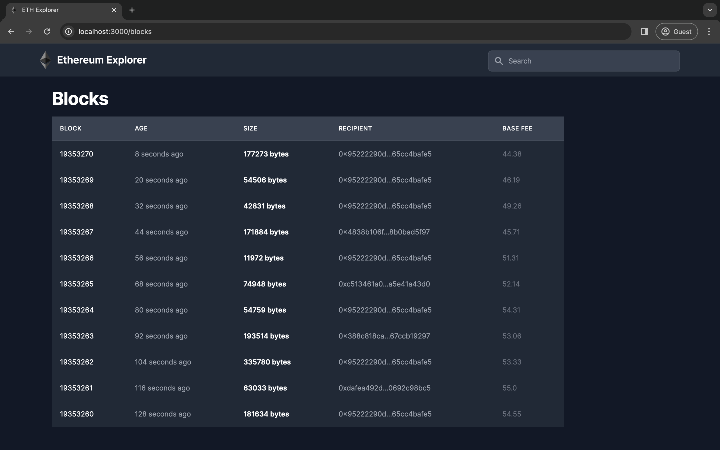Viewport: 720px width, 450px height.
Task: Click the RECIPIENT column header
Action: tap(355, 128)
